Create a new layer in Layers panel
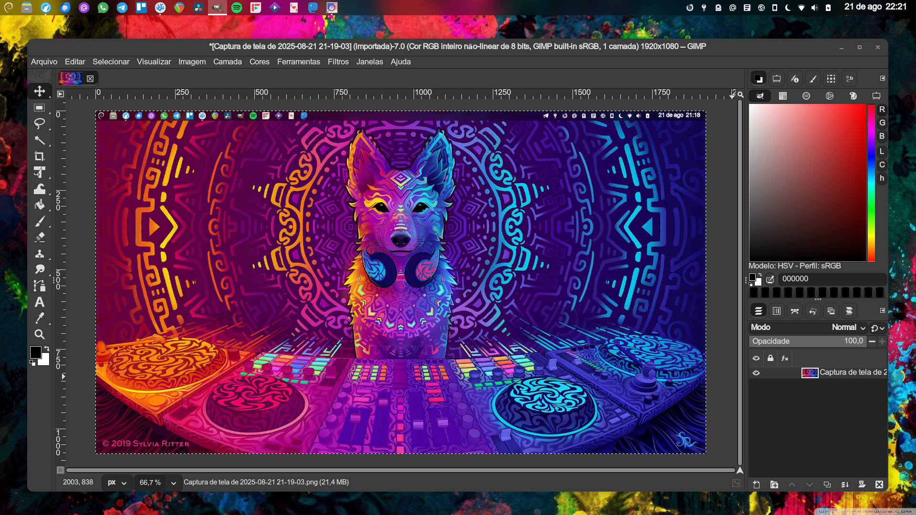 pyautogui.click(x=756, y=484)
